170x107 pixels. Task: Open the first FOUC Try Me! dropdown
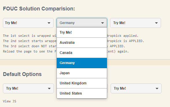[28, 23]
